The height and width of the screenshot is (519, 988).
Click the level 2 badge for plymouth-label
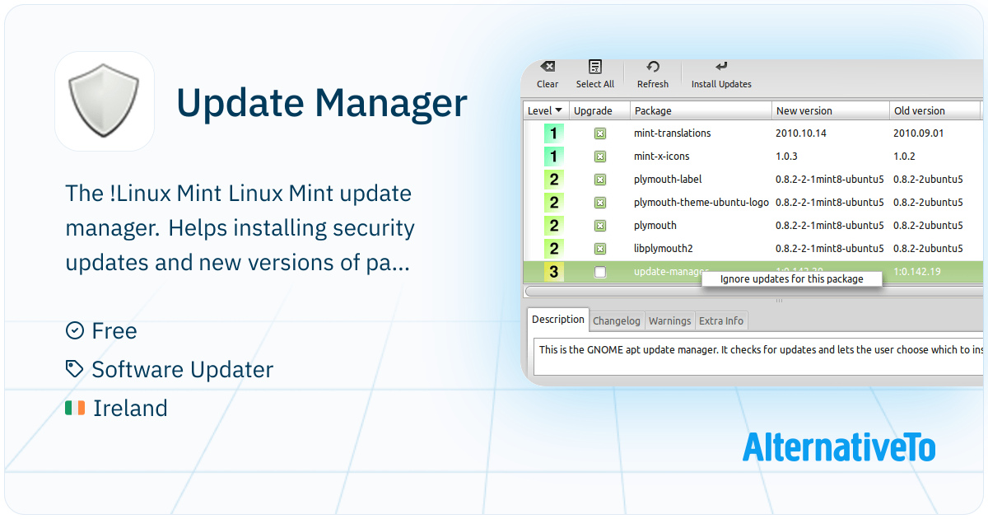tap(553, 180)
